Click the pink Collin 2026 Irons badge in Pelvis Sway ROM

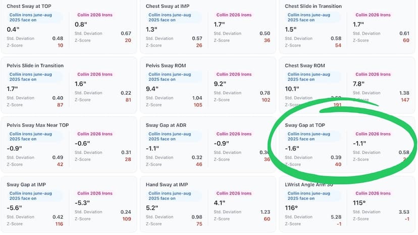(x=233, y=75)
